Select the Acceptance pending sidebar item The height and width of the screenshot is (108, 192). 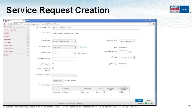pyautogui.click(x=10, y=30)
